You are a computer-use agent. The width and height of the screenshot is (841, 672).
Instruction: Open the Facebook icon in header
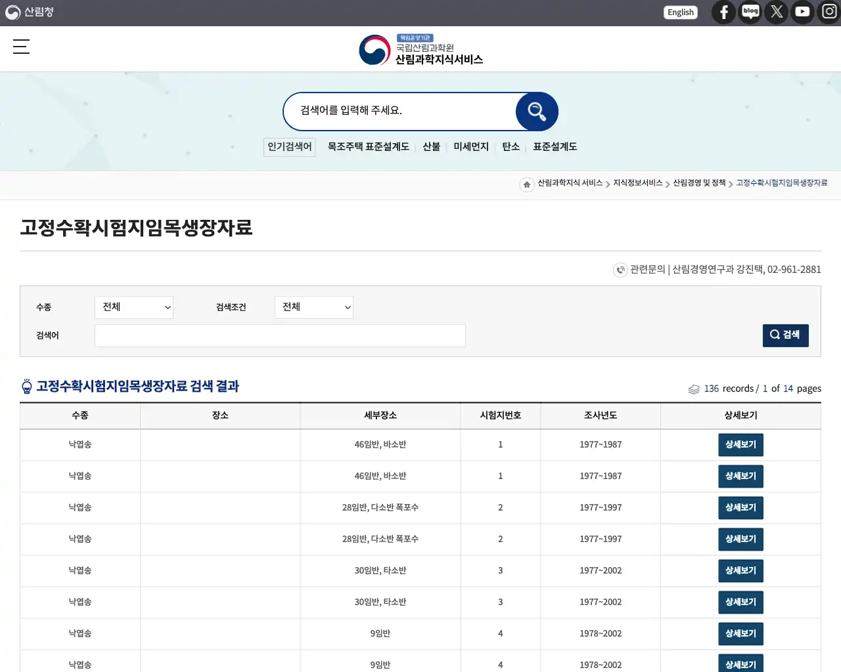(x=723, y=12)
